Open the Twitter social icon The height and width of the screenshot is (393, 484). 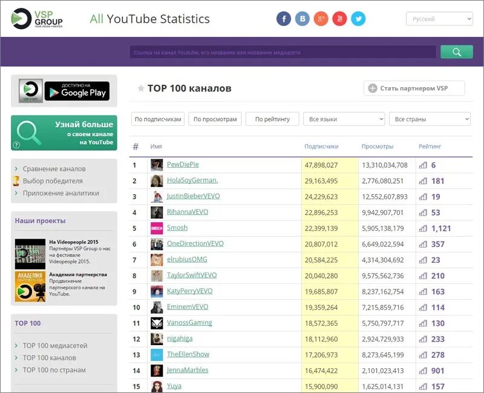pos(358,19)
